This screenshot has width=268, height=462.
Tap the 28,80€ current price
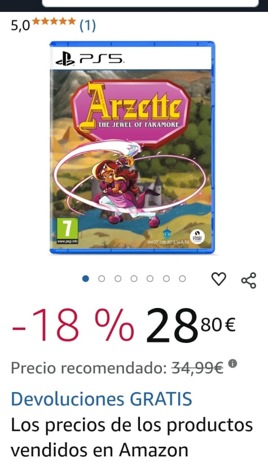[191, 325]
